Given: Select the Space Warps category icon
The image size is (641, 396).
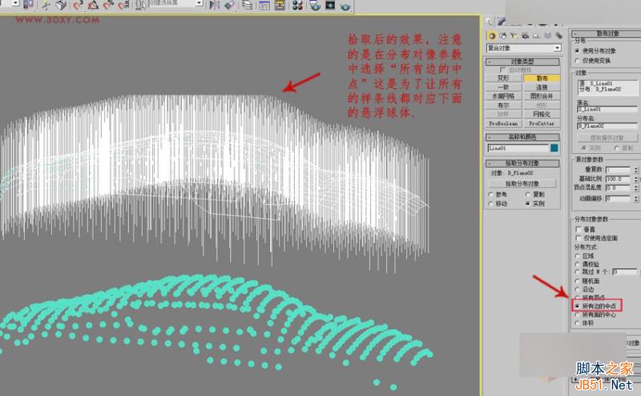Looking at the screenshot, I should coord(548,36).
